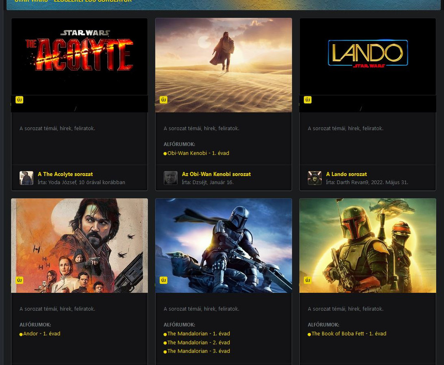Click '10 órával korábban' timestamp
The width and height of the screenshot is (444, 365).
[102, 182]
